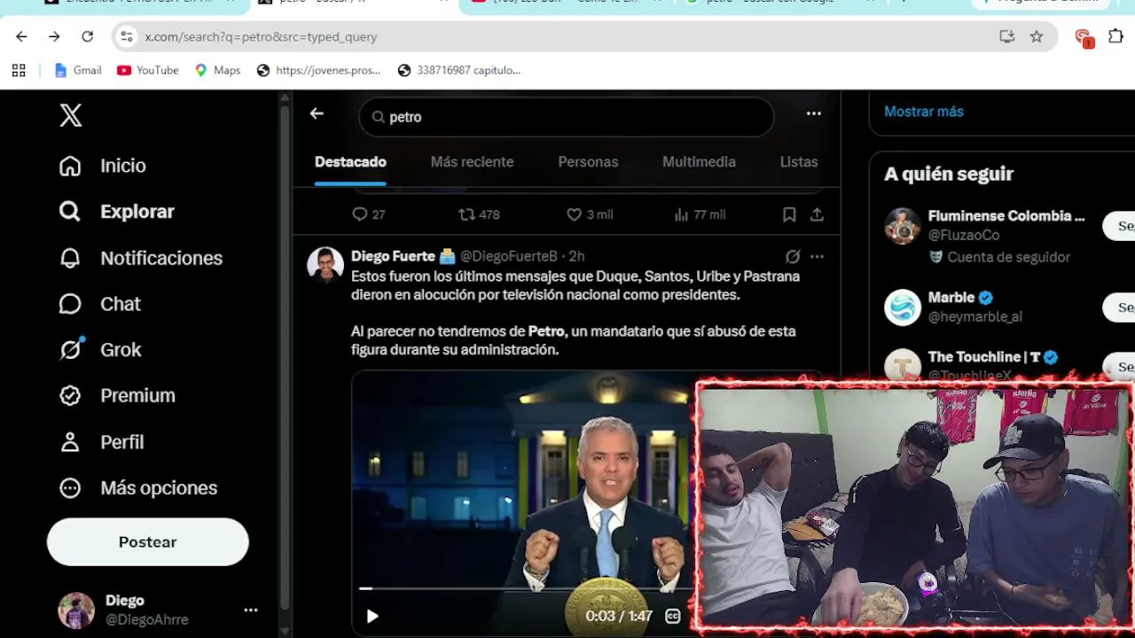This screenshot has width=1135, height=638.
Task: Switch to the Multimedia tab
Action: point(699,162)
